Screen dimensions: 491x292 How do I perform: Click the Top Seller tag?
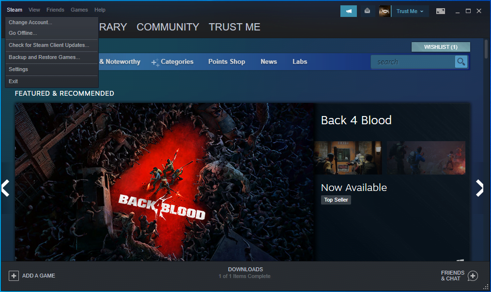click(x=336, y=200)
